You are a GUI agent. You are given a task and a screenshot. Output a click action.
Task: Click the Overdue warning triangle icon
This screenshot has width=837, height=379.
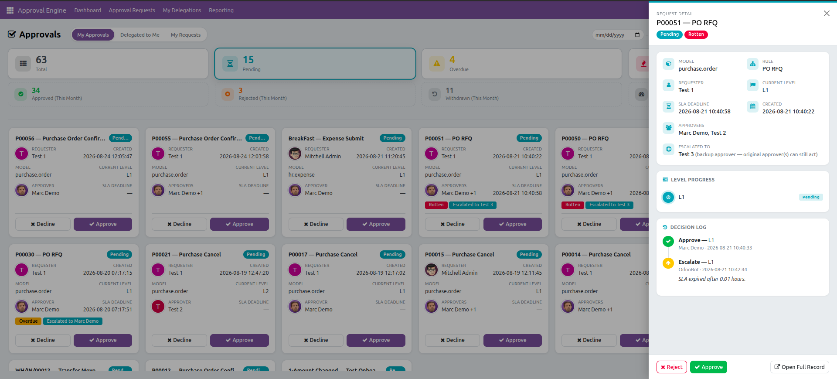point(437,64)
